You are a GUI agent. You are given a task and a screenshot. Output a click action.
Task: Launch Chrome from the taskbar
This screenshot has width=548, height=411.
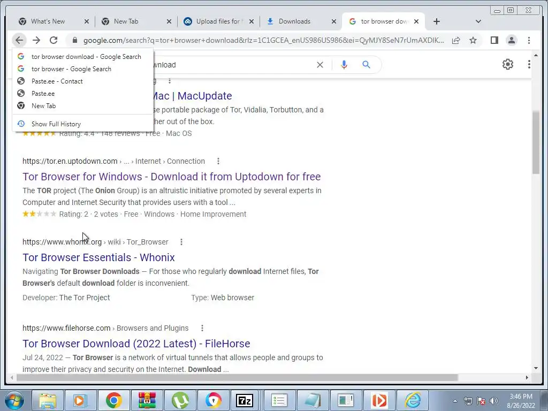[x=113, y=400]
